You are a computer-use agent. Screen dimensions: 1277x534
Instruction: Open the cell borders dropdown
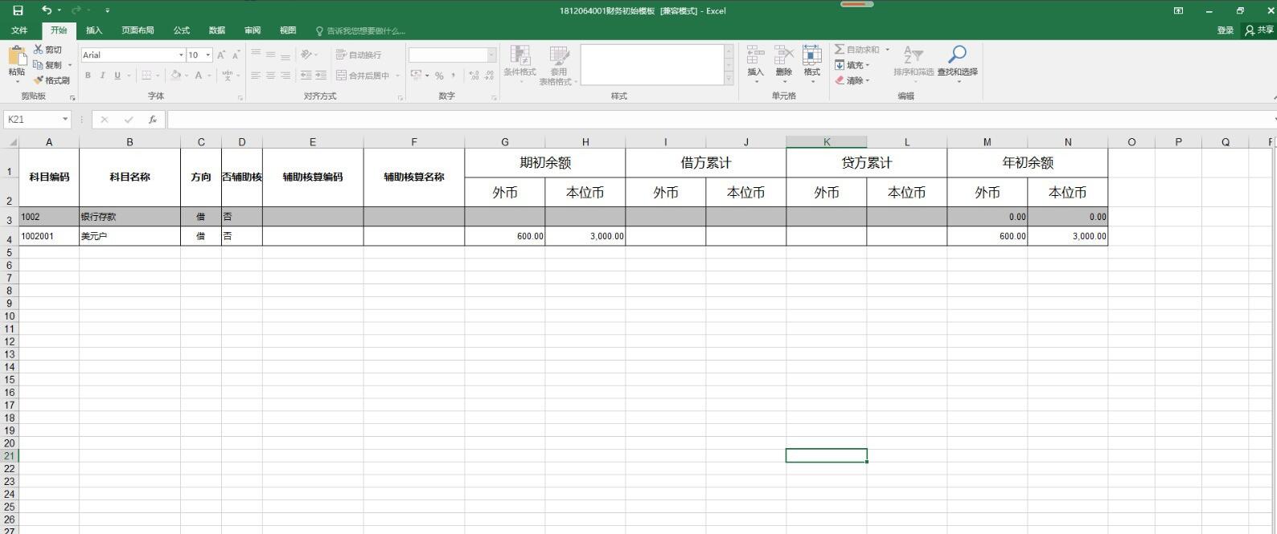tap(158, 75)
